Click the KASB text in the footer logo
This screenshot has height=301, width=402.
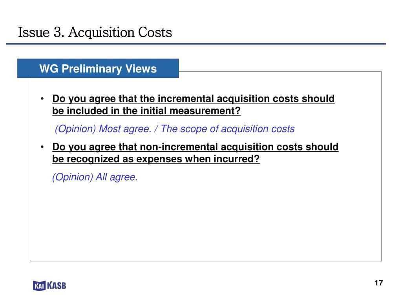pyautogui.click(x=57, y=285)
